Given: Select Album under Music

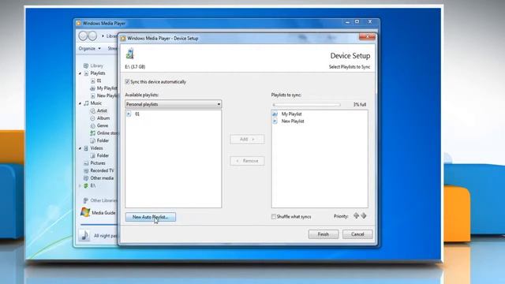Looking at the screenshot, I should pyautogui.click(x=103, y=118).
